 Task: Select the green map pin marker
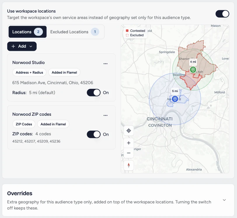point(193,70)
